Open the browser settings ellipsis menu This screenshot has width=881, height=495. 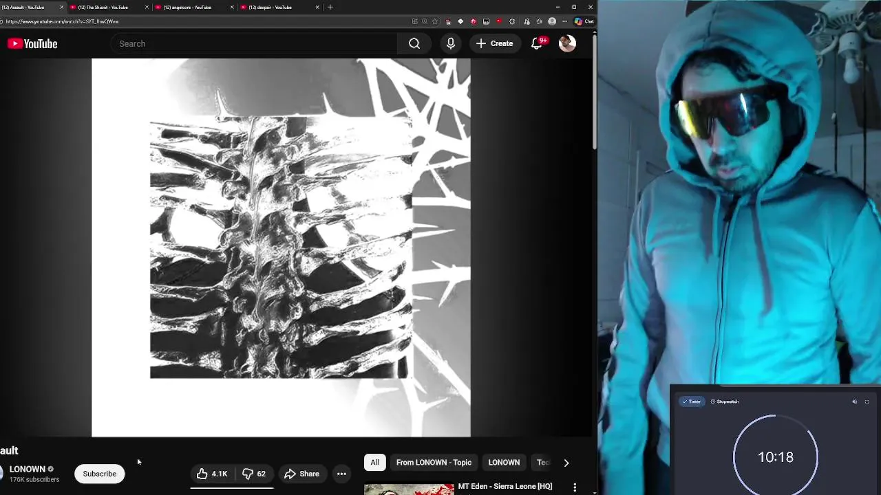tap(565, 21)
